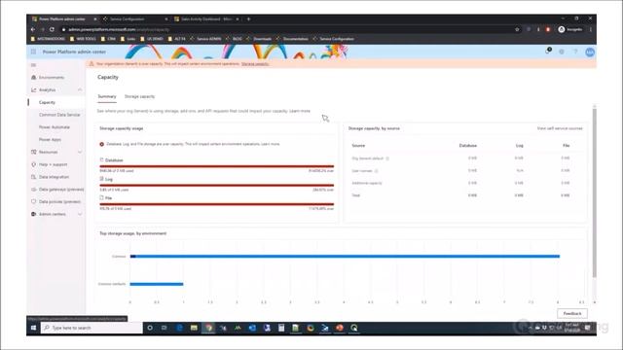623x350 pixels.
Task: Collapse navigation with the hamburger icon
Action: (34, 65)
